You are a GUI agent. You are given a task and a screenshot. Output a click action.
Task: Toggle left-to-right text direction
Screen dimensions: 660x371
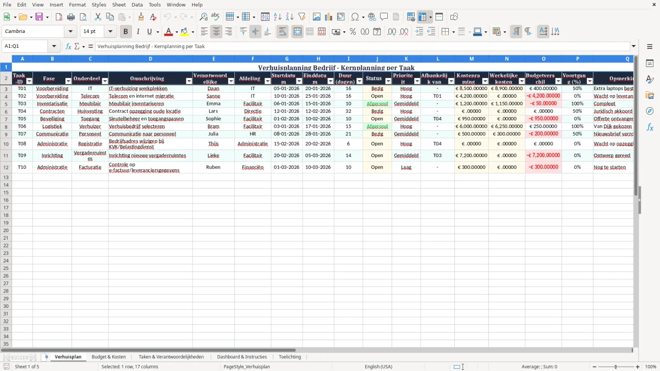pyautogui.click(x=516, y=32)
